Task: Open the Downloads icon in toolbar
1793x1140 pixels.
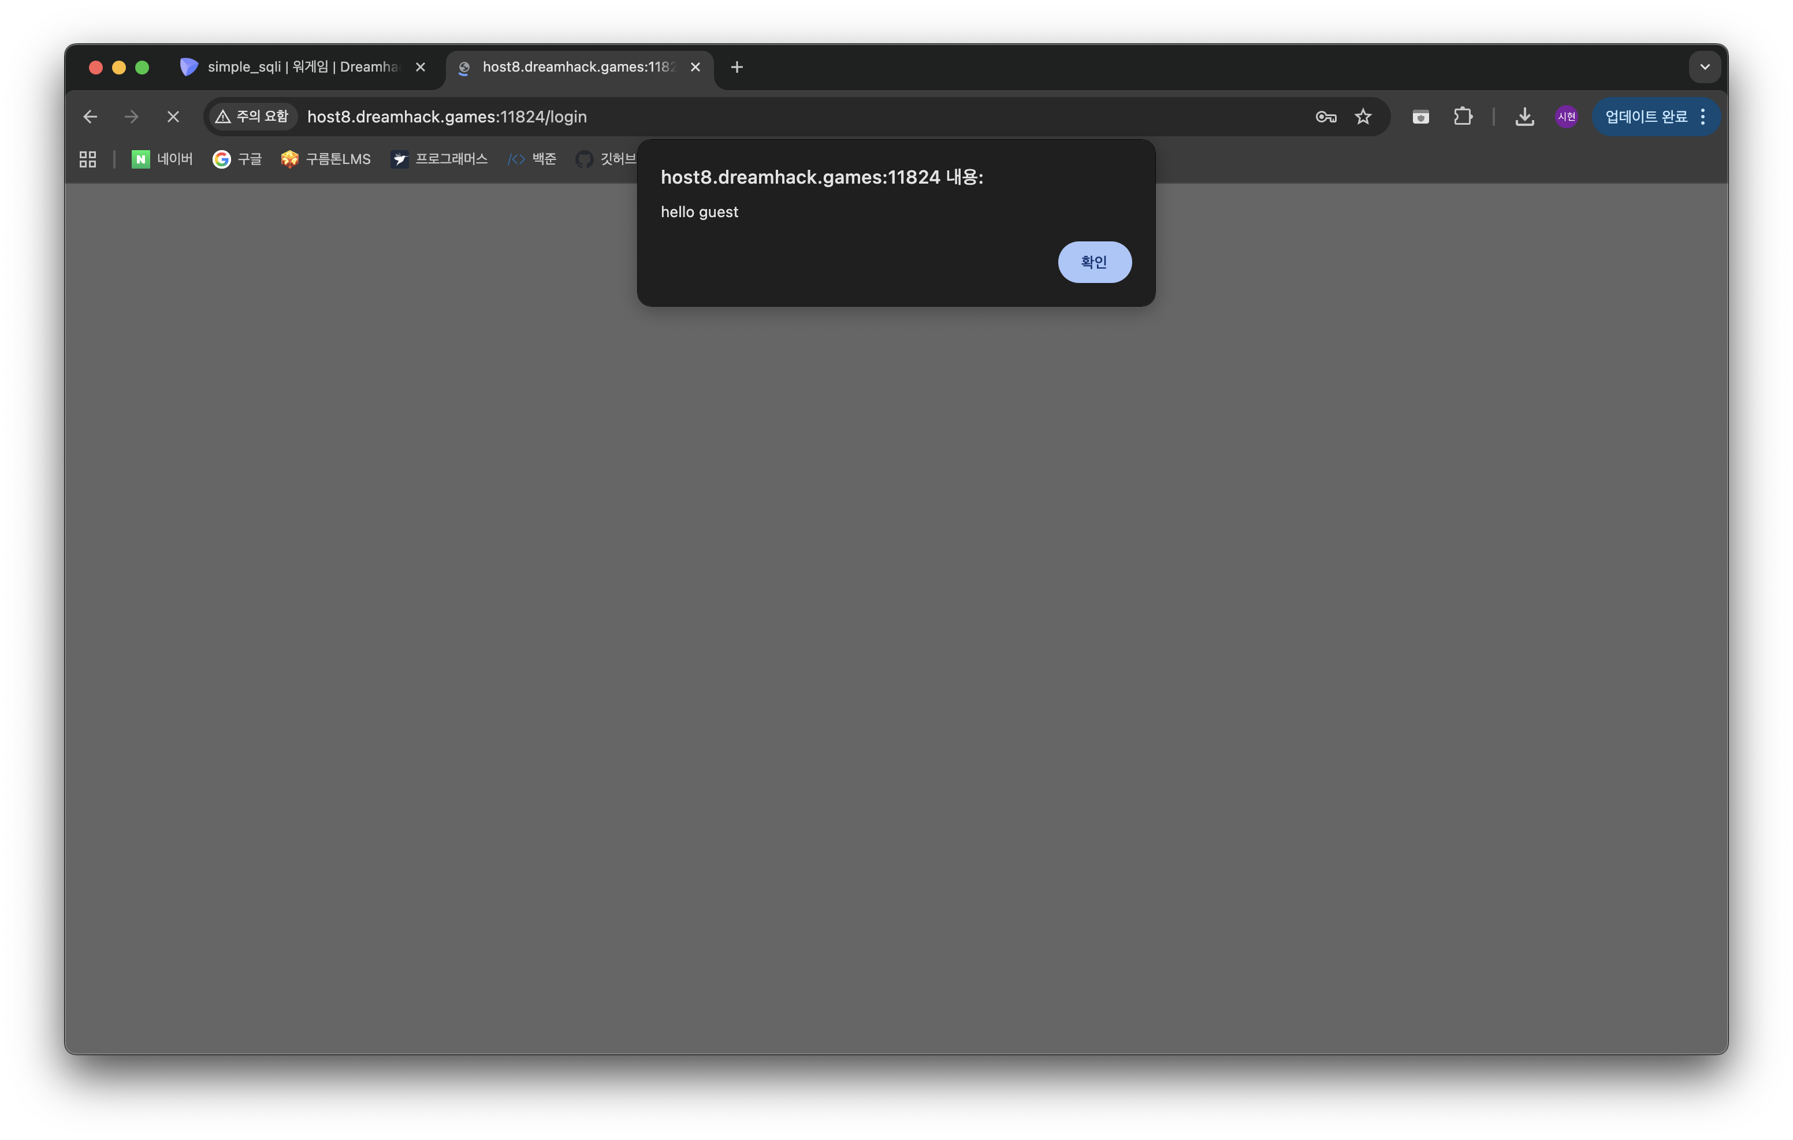Action: pos(1524,117)
